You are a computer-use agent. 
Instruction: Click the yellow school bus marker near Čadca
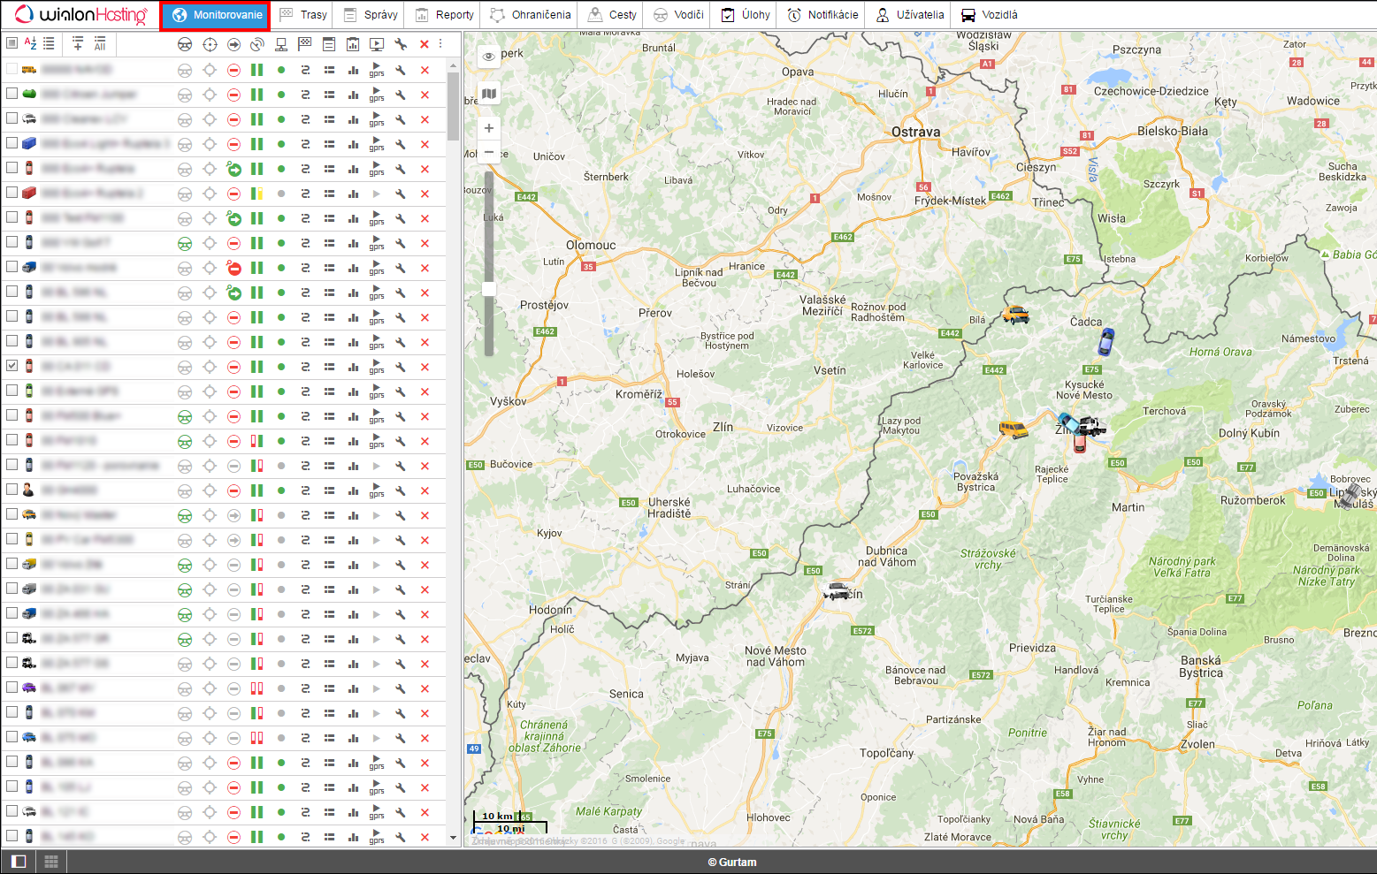click(x=1015, y=315)
